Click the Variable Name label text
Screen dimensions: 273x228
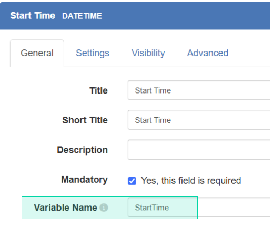coord(65,208)
